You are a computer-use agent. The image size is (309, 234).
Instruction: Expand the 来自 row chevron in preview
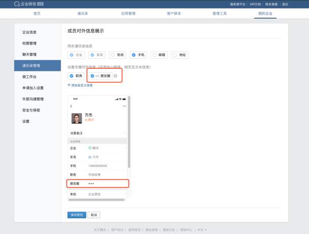tap(126, 194)
